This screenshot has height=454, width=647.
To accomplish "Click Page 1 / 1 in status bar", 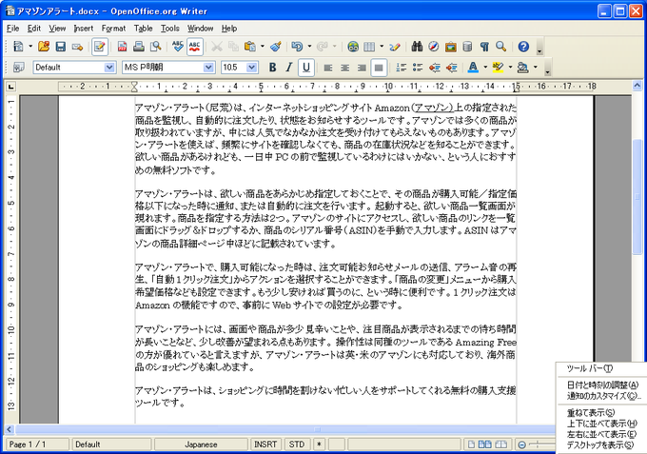I will click(x=37, y=444).
